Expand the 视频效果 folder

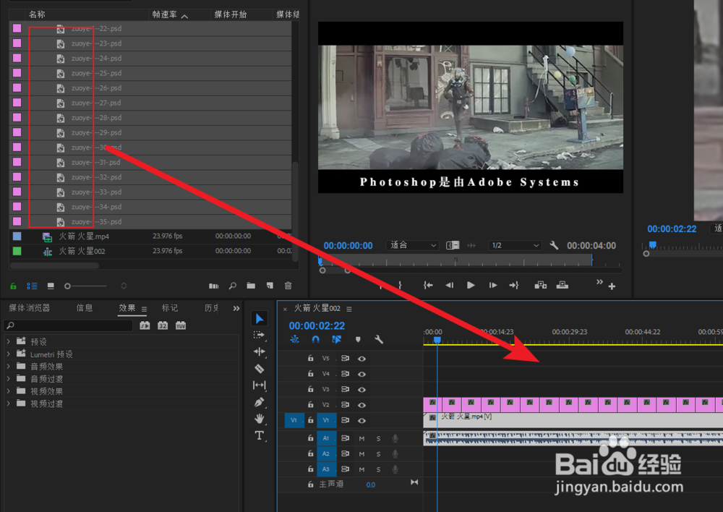pos(8,391)
